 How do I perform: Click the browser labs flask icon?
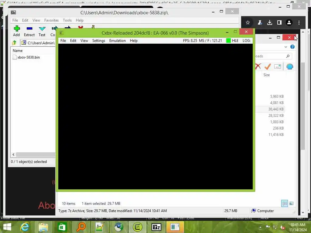click(x=260, y=22)
